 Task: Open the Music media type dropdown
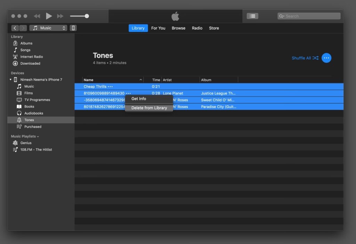pyautogui.click(x=48, y=28)
